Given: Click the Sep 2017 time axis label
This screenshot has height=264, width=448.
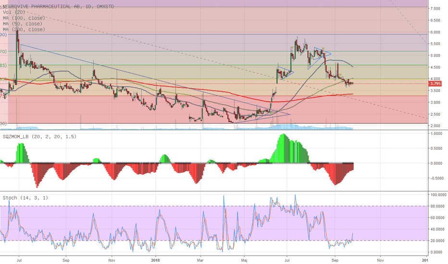Looking at the screenshot, I should 66,260.
